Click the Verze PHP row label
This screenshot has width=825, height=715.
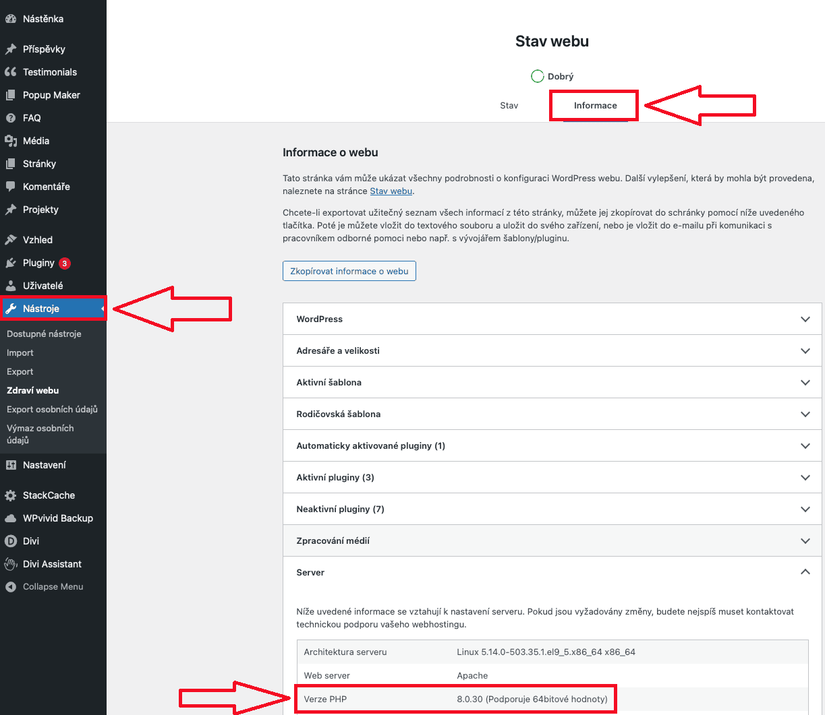[325, 699]
